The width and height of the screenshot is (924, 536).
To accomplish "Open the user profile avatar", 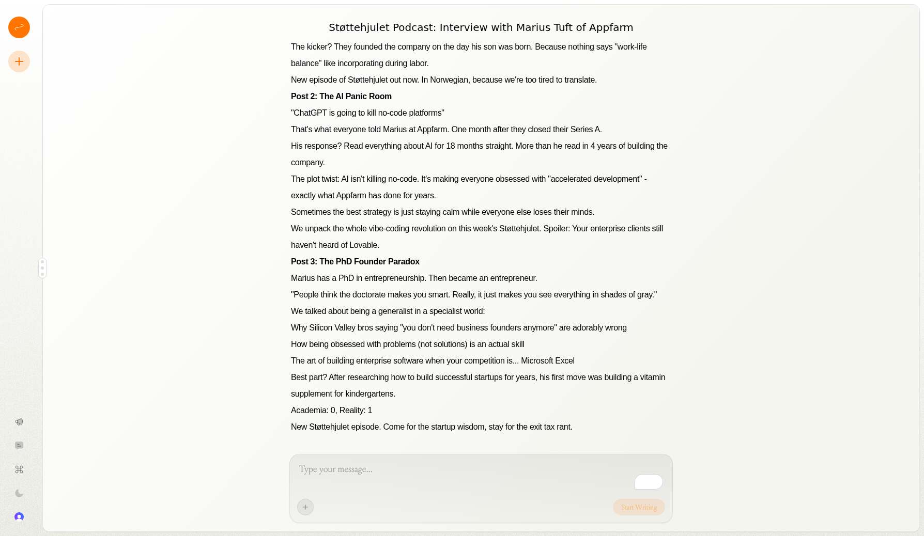I will (19, 517).
